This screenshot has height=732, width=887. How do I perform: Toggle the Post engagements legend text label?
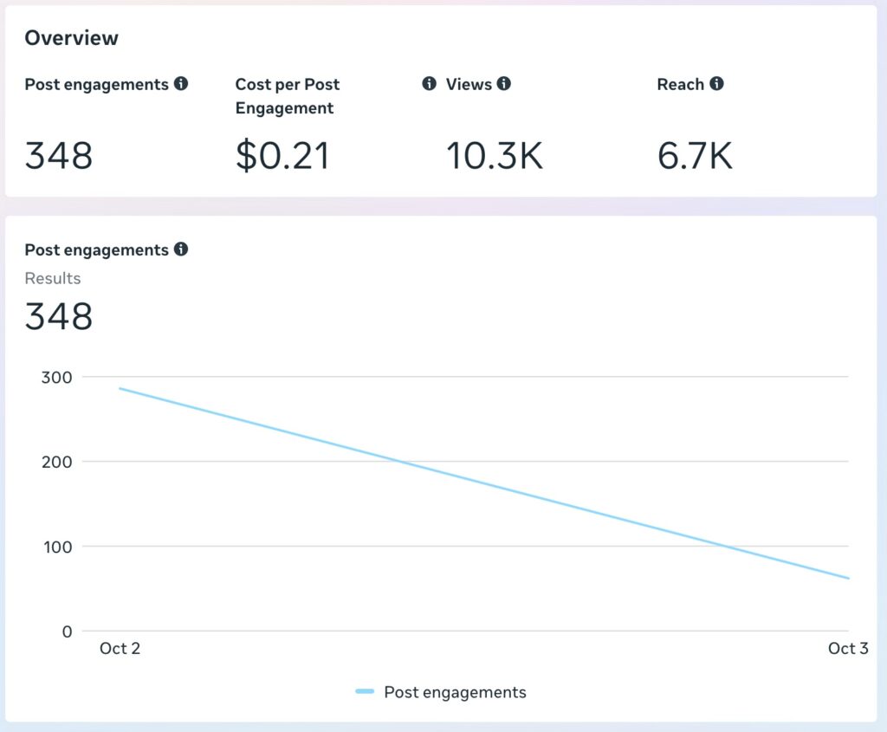(455, 692)
